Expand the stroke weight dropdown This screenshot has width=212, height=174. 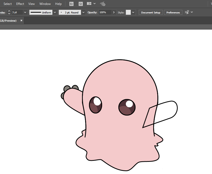[x=25, y=12]
